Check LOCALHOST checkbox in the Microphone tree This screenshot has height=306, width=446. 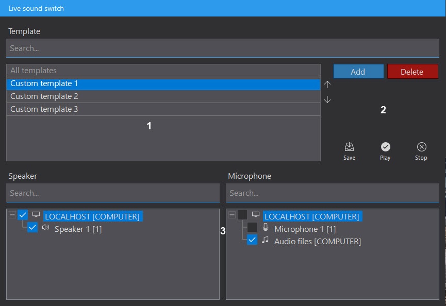(x=242, y=215)
